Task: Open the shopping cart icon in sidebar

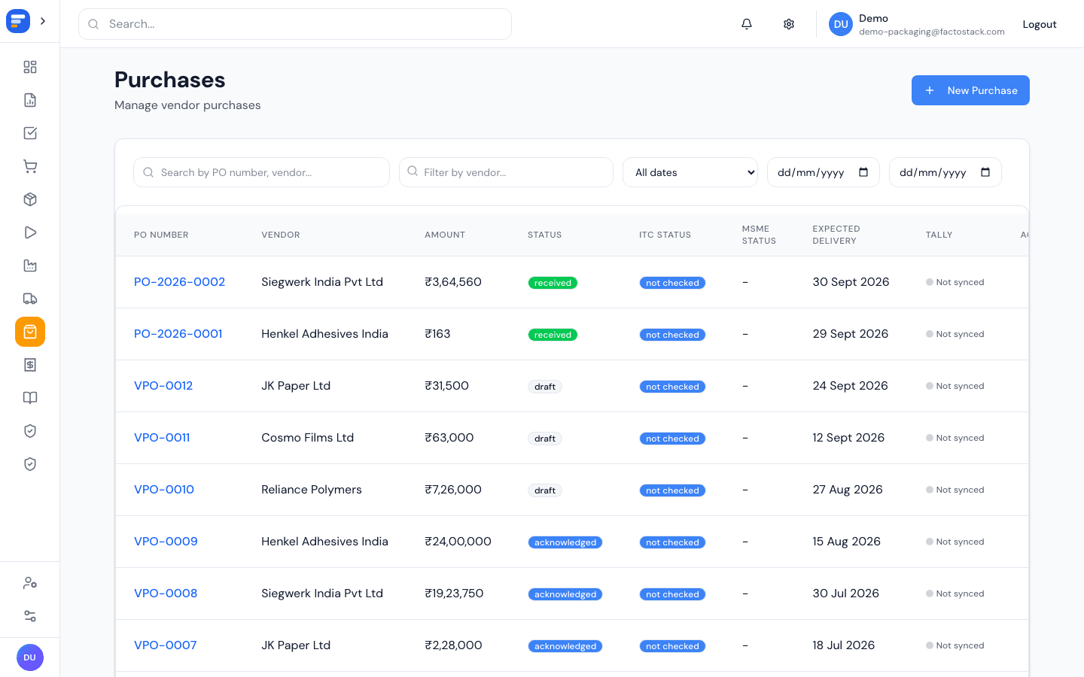Action: click(x=30, y=166)
